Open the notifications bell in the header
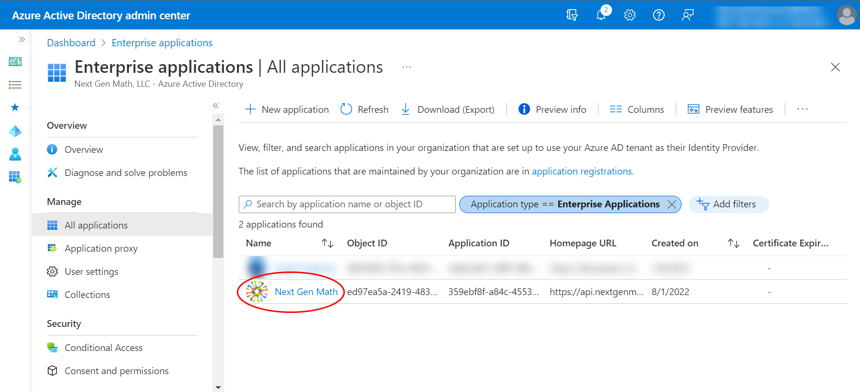The width and height of the screenshot is (860, 392). tap(601, 14)
